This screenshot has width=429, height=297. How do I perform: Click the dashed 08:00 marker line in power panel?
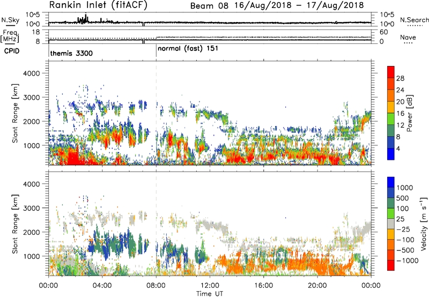[x=156, y=113]
